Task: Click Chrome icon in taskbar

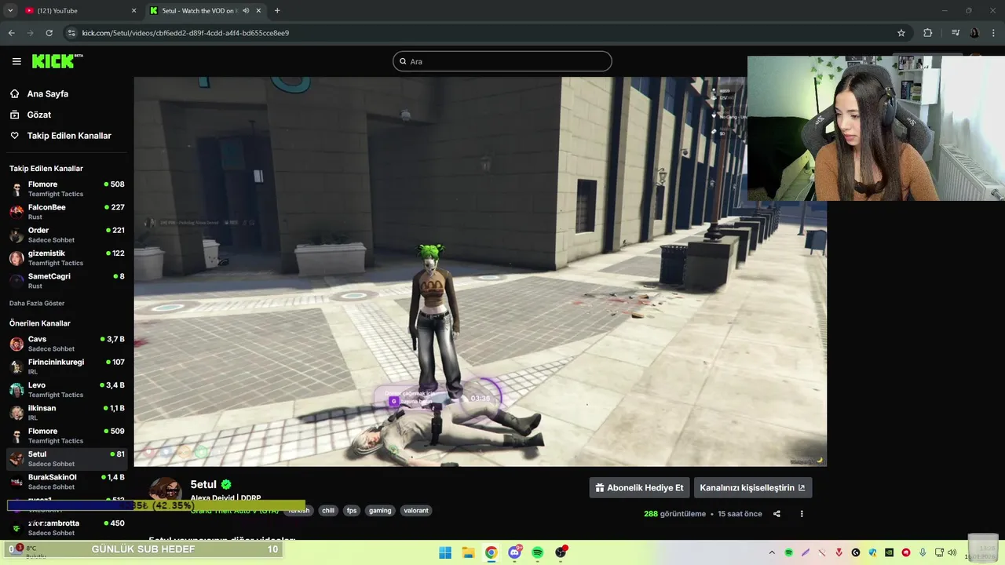Action: (491, 552)
